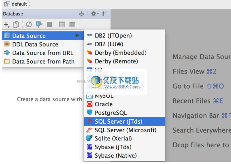Screen dimensions: 231x164
Task: Select PostgreSQL data source
Action: pyautogui.click(x=124, y=113)
